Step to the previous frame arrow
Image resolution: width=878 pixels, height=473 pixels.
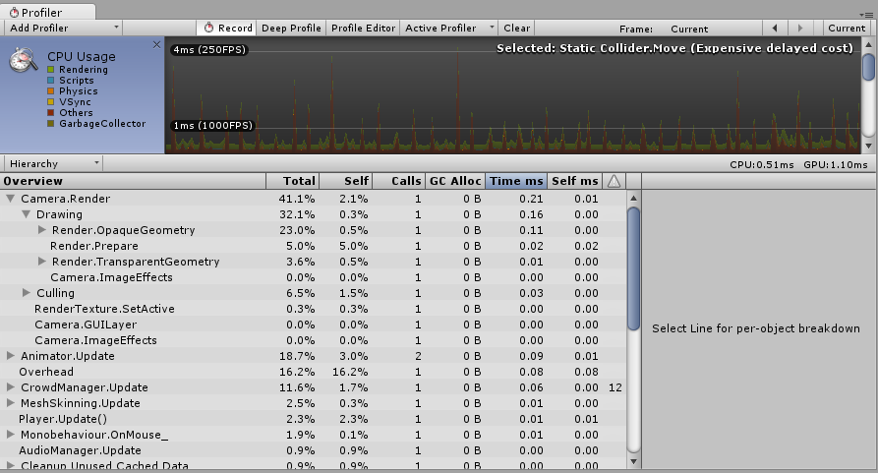[x=775, y=28]
